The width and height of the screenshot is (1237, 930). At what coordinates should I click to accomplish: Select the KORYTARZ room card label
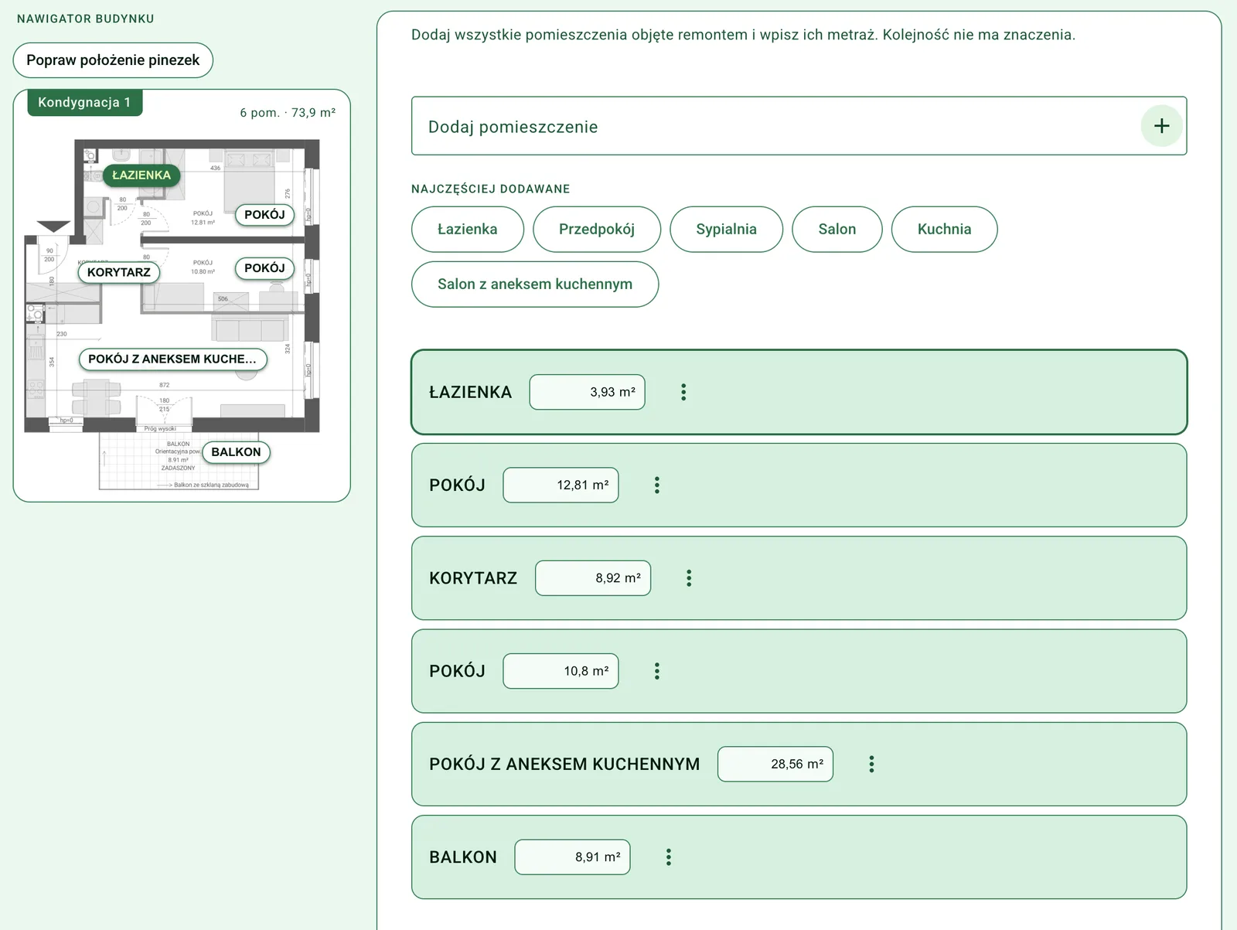pyautogui.click(x=473, y=578)
